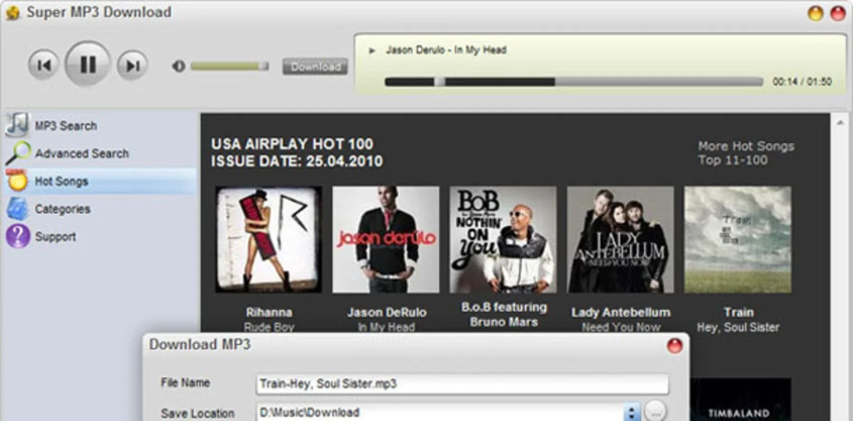Click the Super MP3 Download app icon
This screenshot has height=421, width=853.
(x=13, y=13)
